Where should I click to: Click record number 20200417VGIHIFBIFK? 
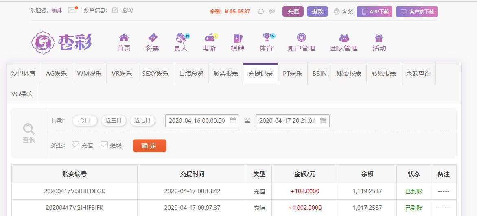click(x=74, y=208)
